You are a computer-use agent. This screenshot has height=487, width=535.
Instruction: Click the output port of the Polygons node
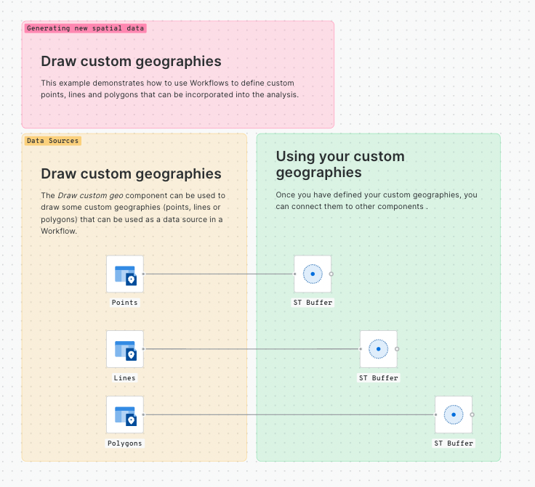144,414
